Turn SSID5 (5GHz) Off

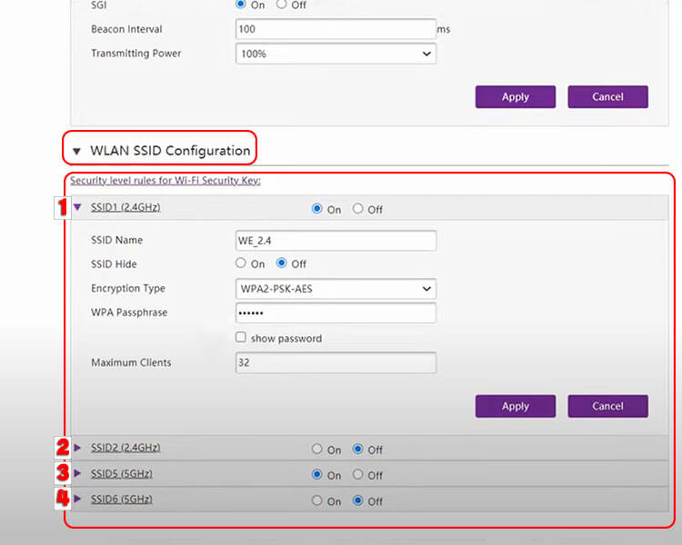(358, 474)
